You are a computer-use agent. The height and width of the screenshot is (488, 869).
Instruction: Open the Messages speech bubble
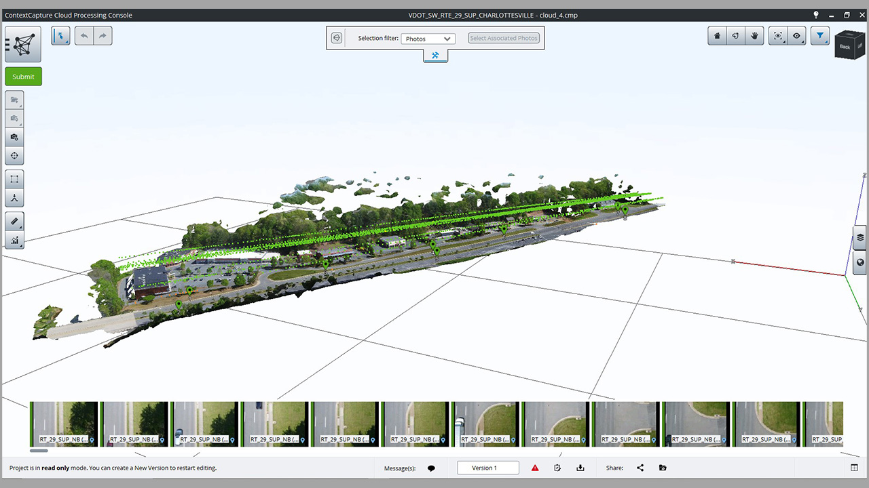point(431,468)
